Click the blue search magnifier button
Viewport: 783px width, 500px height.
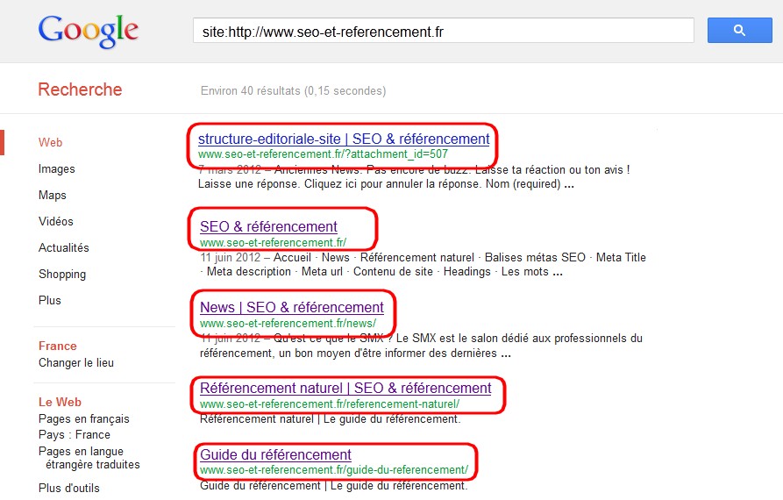(x=739, y=31)
